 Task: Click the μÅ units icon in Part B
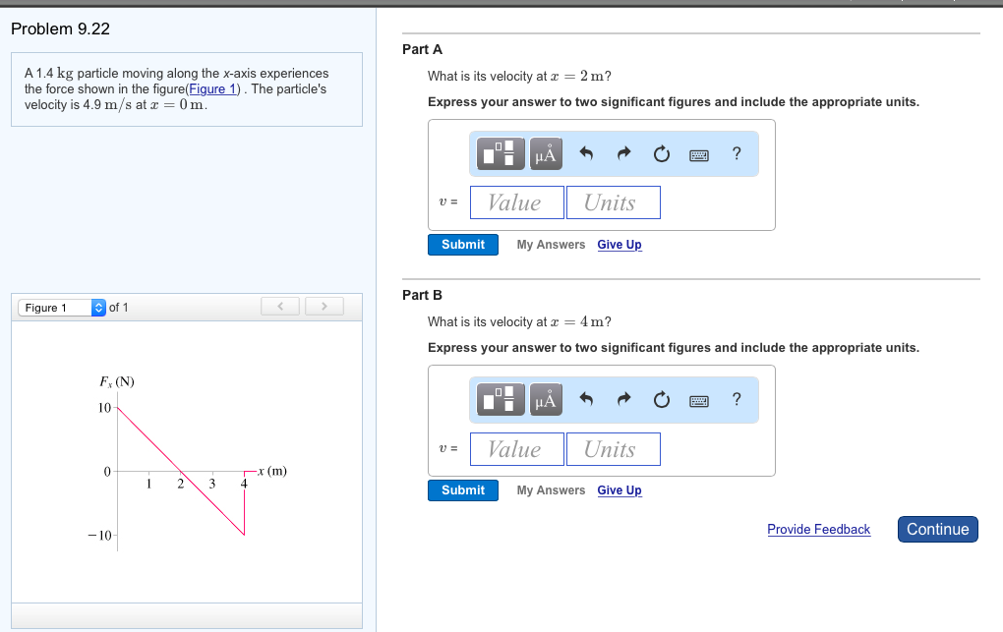click(x=546, y=400)
